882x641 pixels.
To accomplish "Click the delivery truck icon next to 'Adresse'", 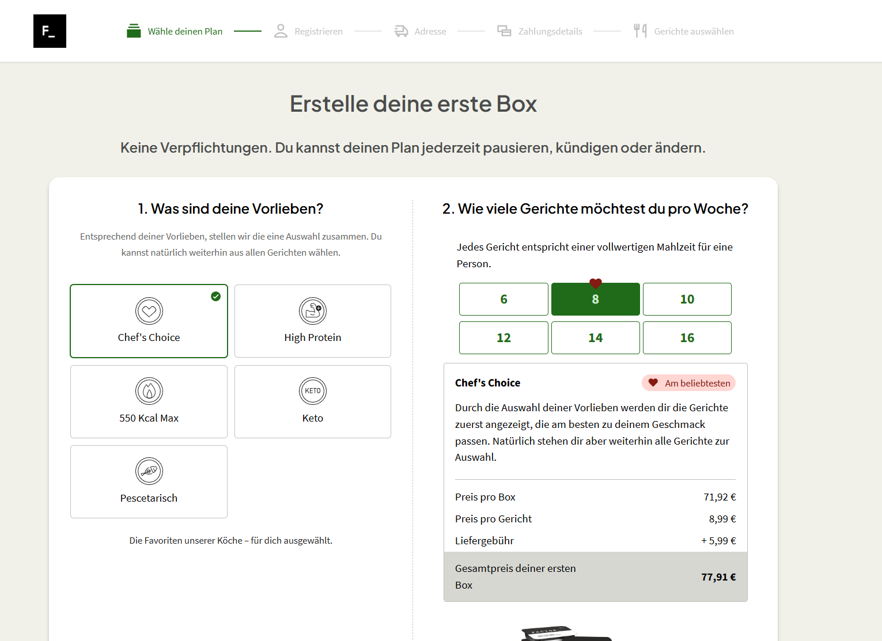I will click(401, 31).
